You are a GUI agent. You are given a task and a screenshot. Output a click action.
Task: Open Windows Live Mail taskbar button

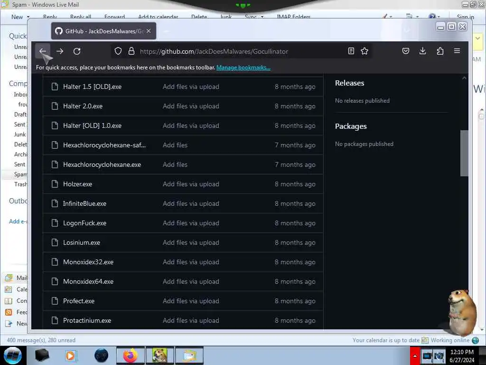click(x=189, y=355)
